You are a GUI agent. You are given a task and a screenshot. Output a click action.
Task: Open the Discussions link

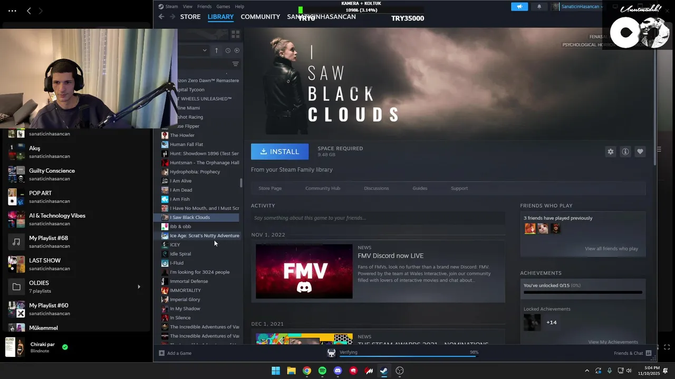[377, 188]
